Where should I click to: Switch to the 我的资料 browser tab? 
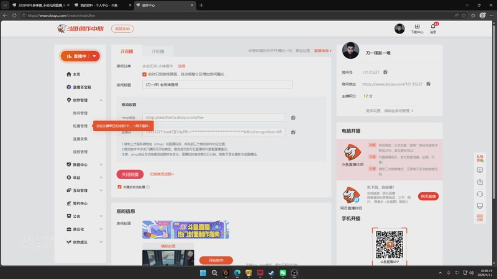pyautogui.click(x=103, y=6)
